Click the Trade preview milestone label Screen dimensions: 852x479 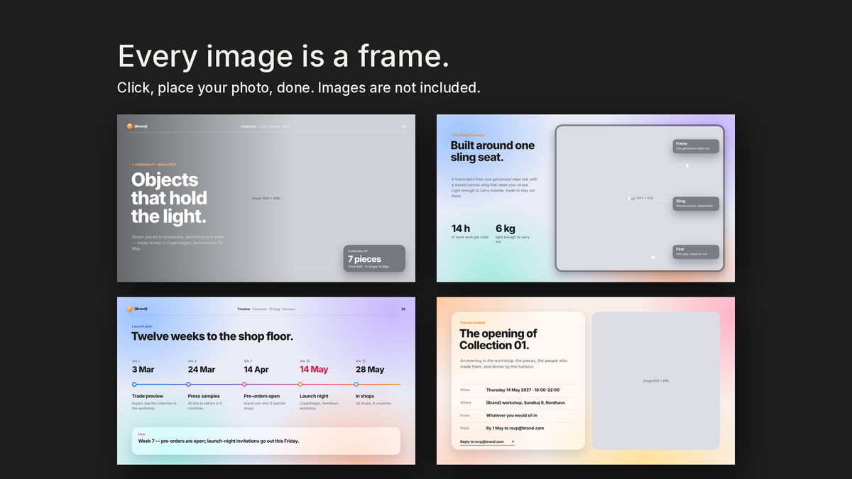148,396
